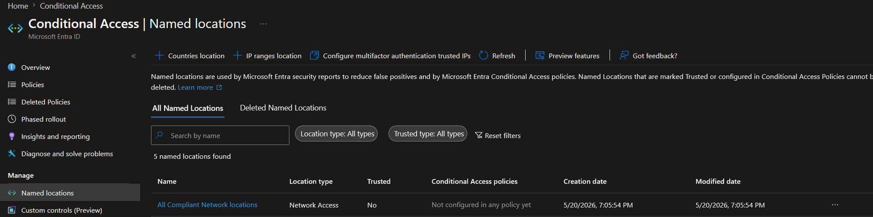The width and height of the screenshot is (873, 217).
Task: Open the Overview page
Action: (x=35, y=68)
